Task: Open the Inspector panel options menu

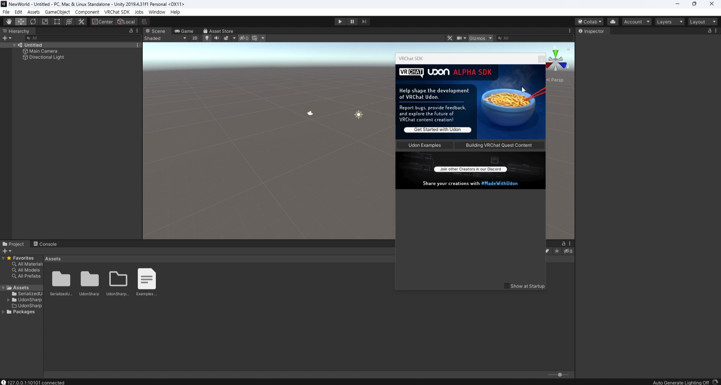Action: (x=716, y=31)
